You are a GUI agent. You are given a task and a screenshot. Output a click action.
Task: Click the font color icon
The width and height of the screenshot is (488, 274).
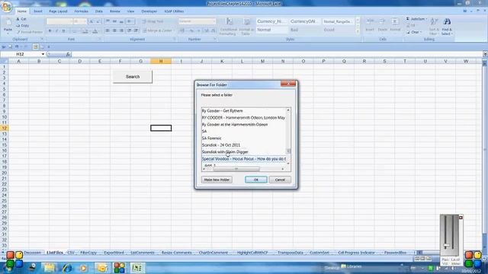[95, 30]
